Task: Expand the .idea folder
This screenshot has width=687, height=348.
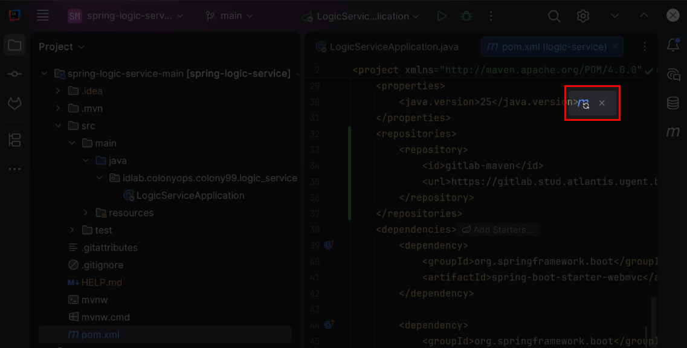Action: coord(58,91)
